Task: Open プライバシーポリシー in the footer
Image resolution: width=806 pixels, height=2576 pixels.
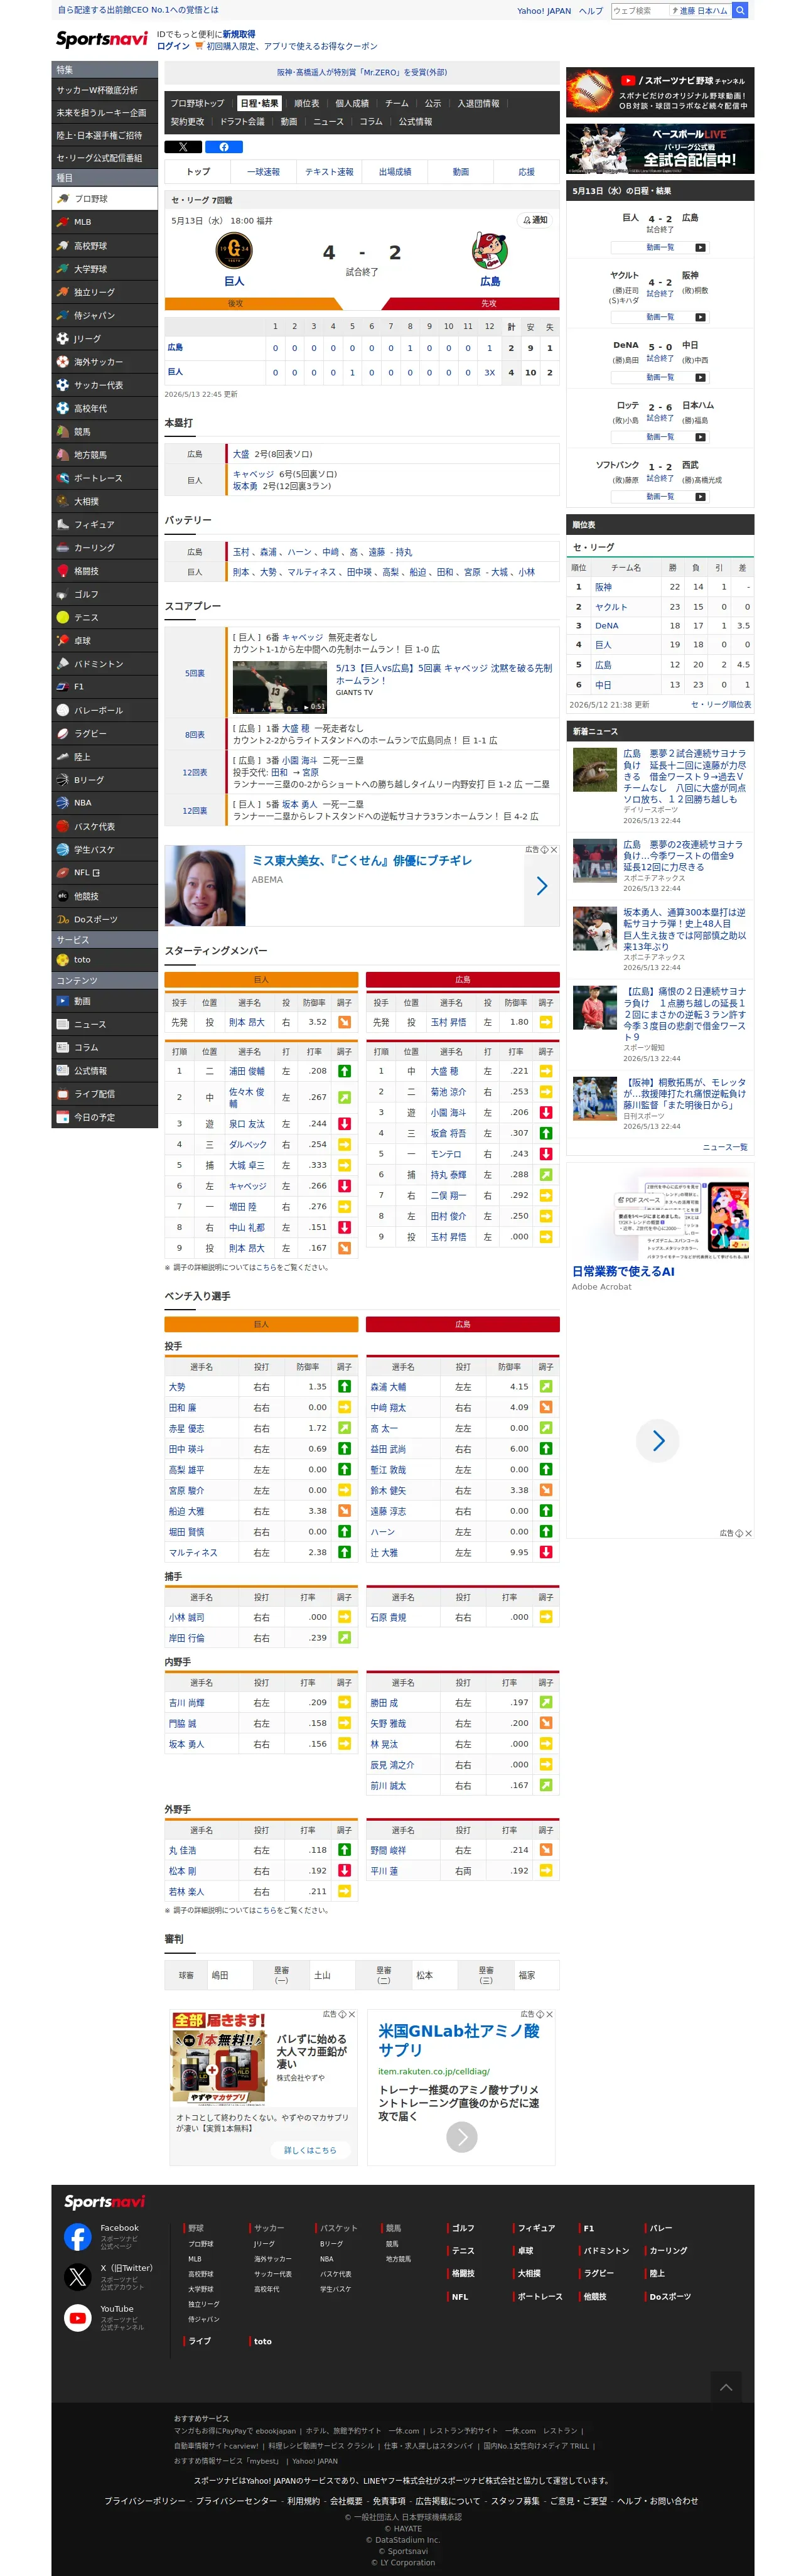Action: [x=145, y=2500]
